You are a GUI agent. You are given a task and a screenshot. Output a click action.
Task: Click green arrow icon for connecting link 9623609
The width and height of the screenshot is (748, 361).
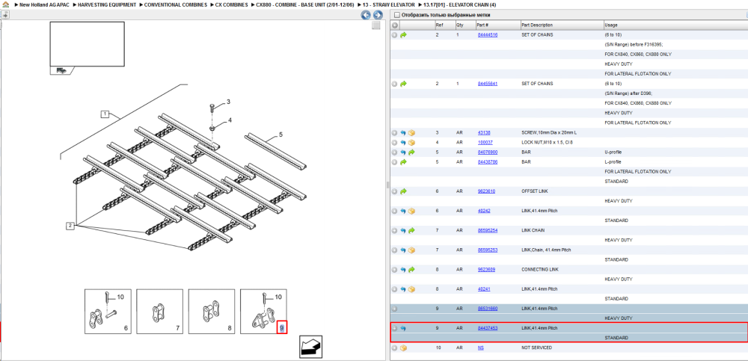411,269
